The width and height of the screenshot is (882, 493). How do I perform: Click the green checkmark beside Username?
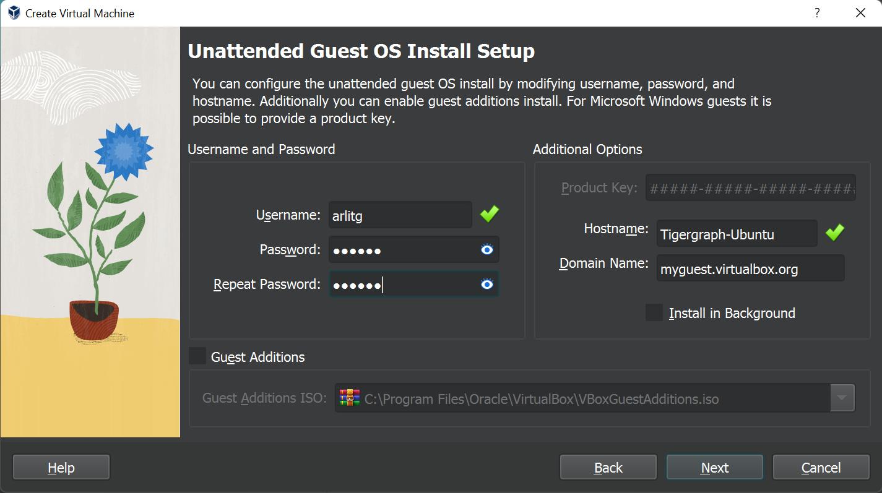(490, 215)
